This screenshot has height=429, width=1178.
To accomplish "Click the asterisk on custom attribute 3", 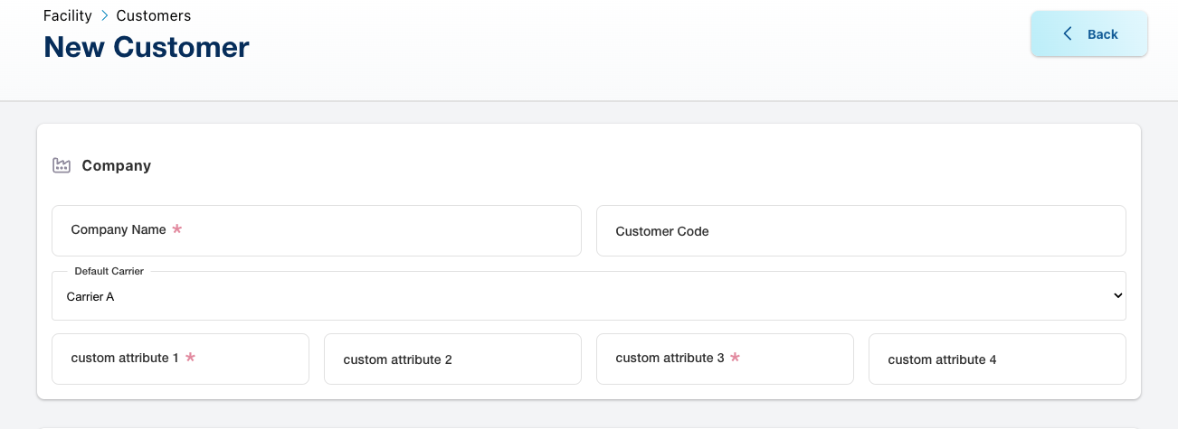I will tap(735, 358).
